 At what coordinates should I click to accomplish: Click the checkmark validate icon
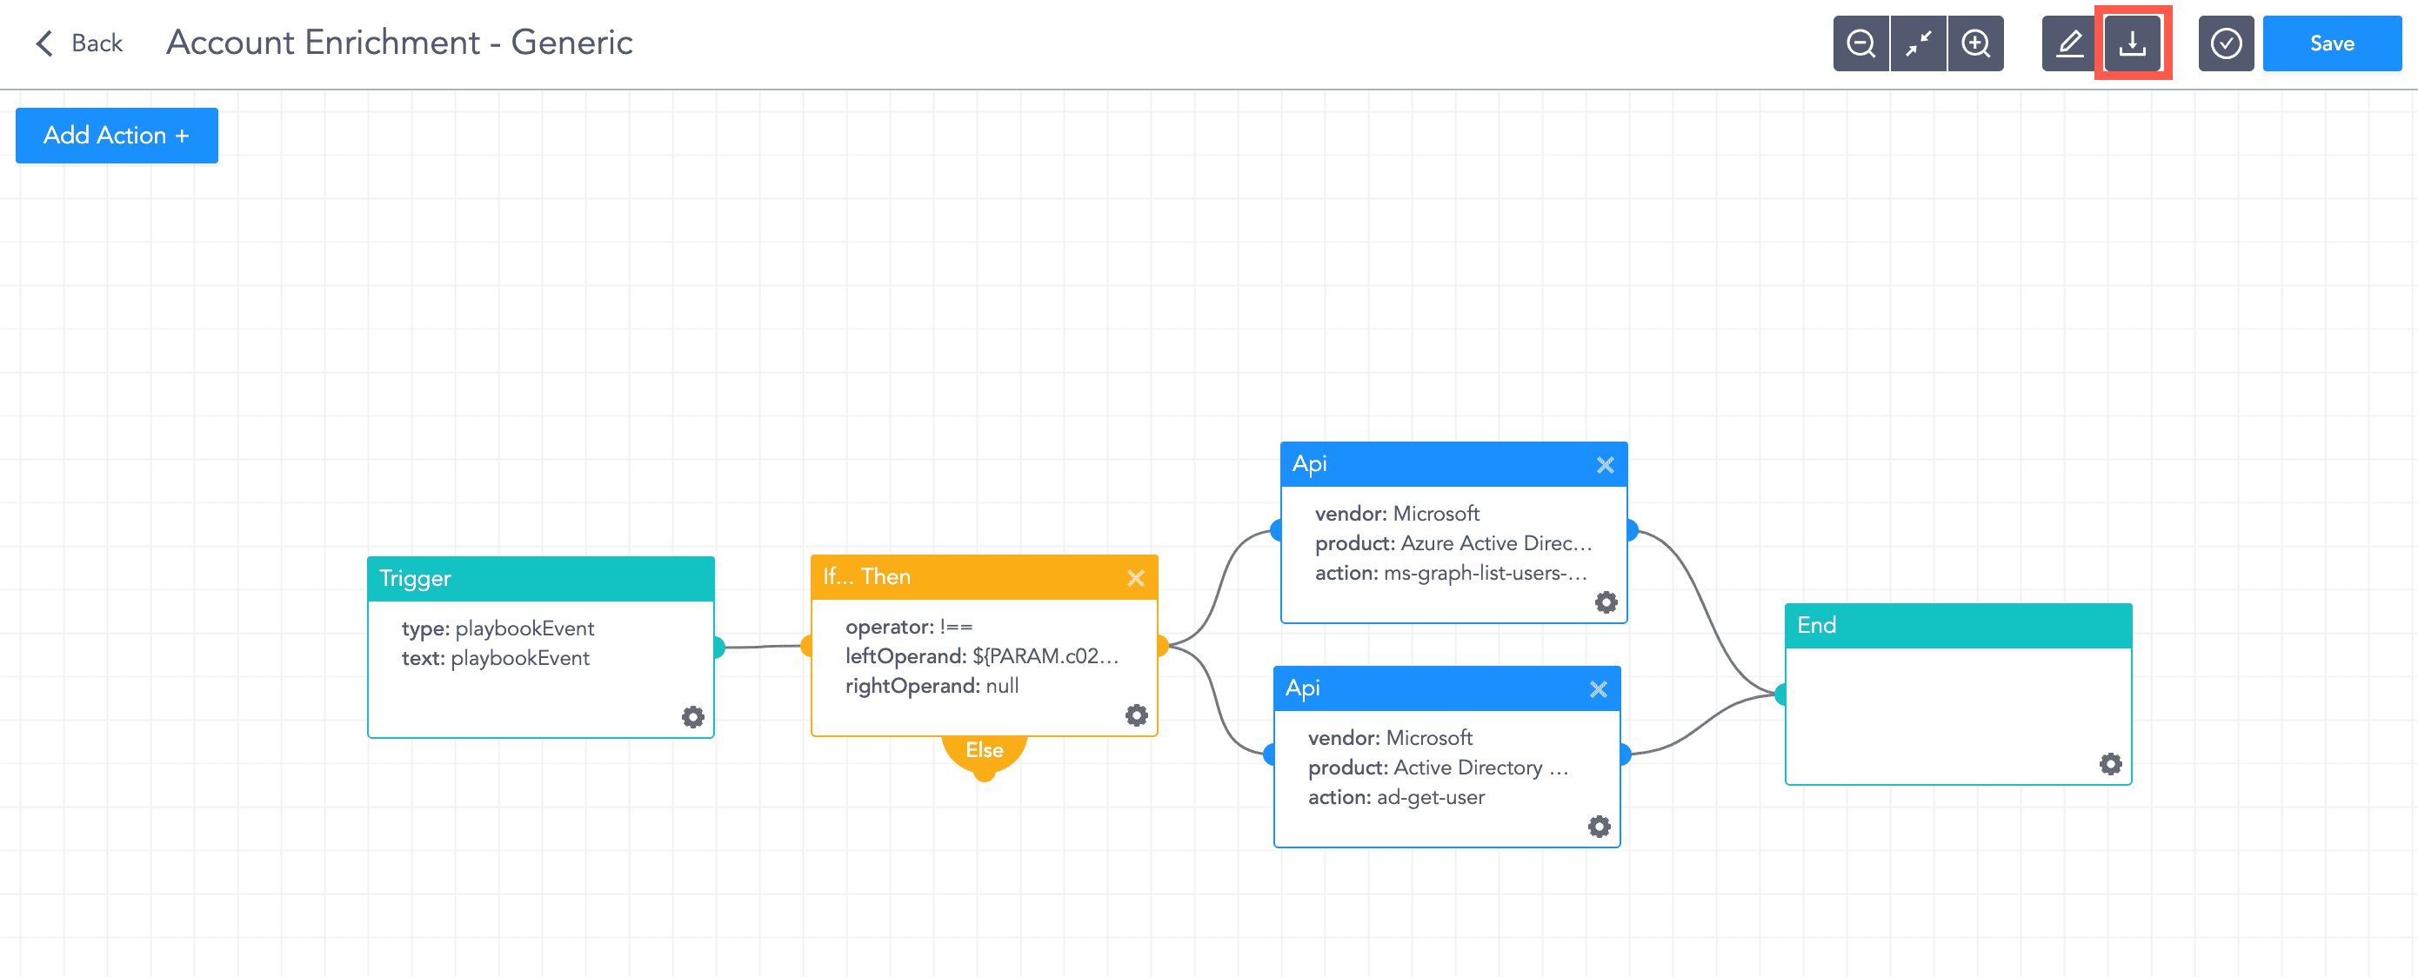point(2226,43)
